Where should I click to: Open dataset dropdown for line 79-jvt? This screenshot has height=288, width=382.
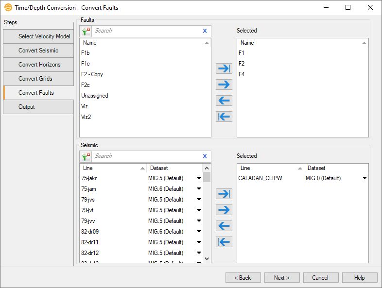pyautogui.click(x=199, y=210)
